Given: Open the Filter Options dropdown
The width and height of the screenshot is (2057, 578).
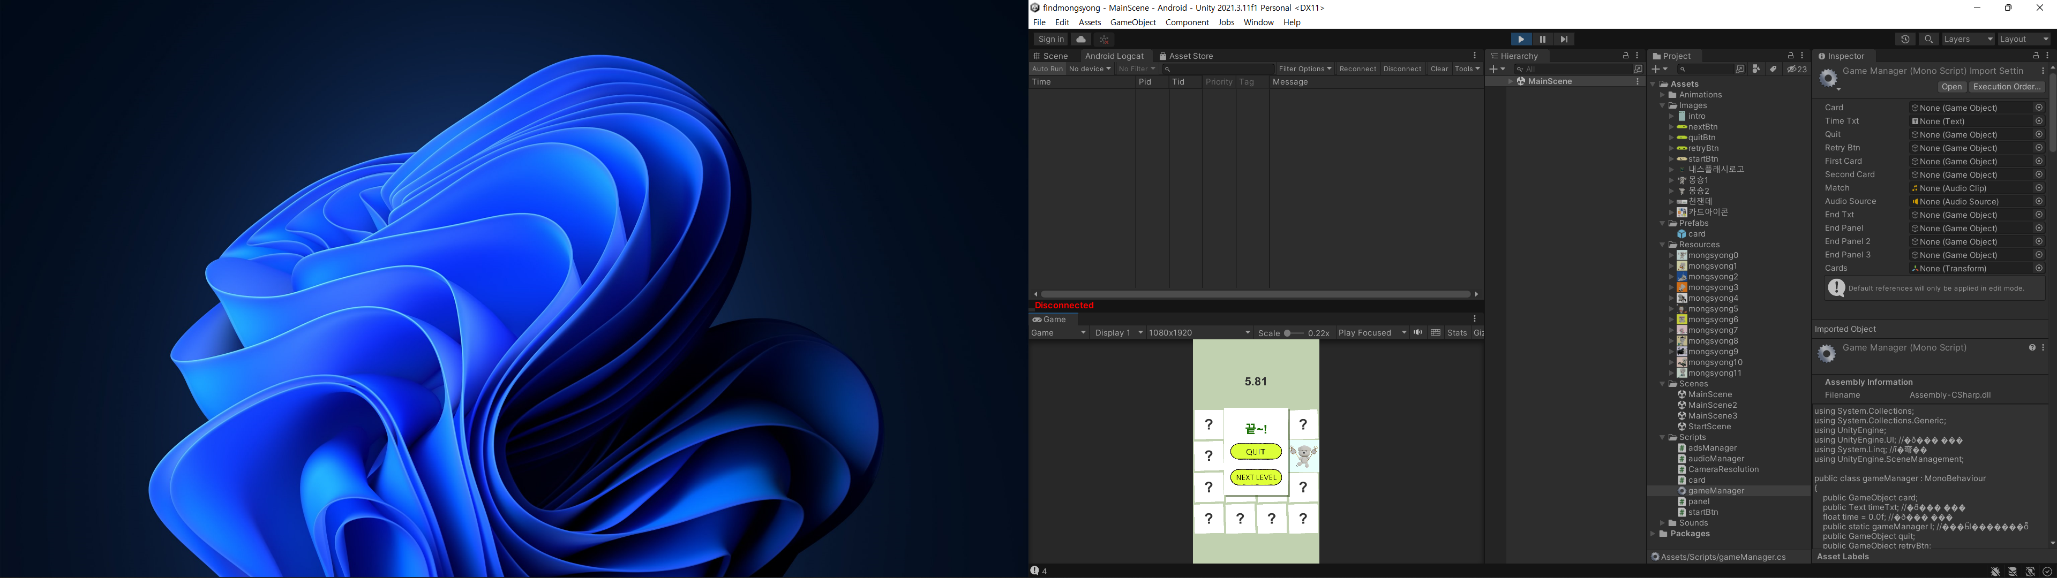Looking at the screenshot, I should pyautogui.click(x=1305, y=70).
